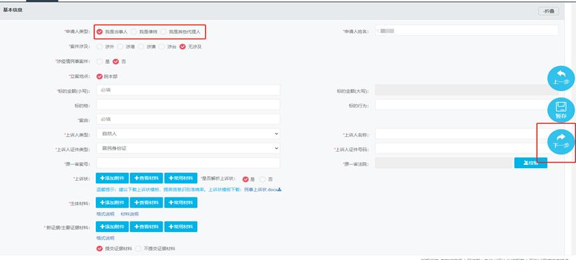The height and width of the screenshot is (260, 576).
Task: Set 是否解析上诉状 to 否
Action: tap(266, 180)
